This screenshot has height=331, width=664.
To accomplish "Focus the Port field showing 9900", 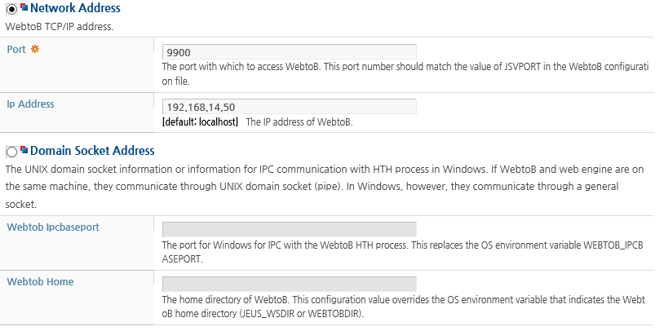I will [x=290, y=52].
